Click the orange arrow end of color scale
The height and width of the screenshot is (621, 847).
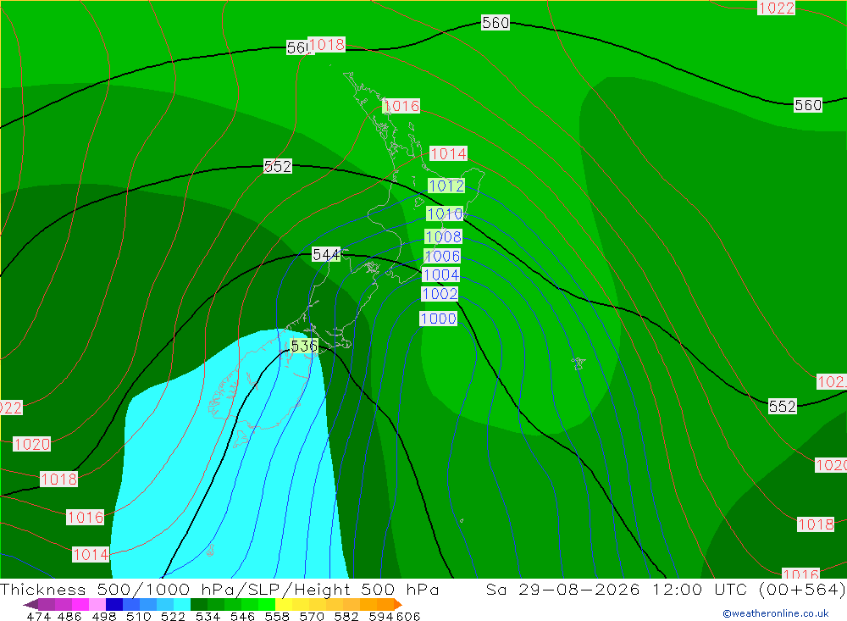[398, 604]
